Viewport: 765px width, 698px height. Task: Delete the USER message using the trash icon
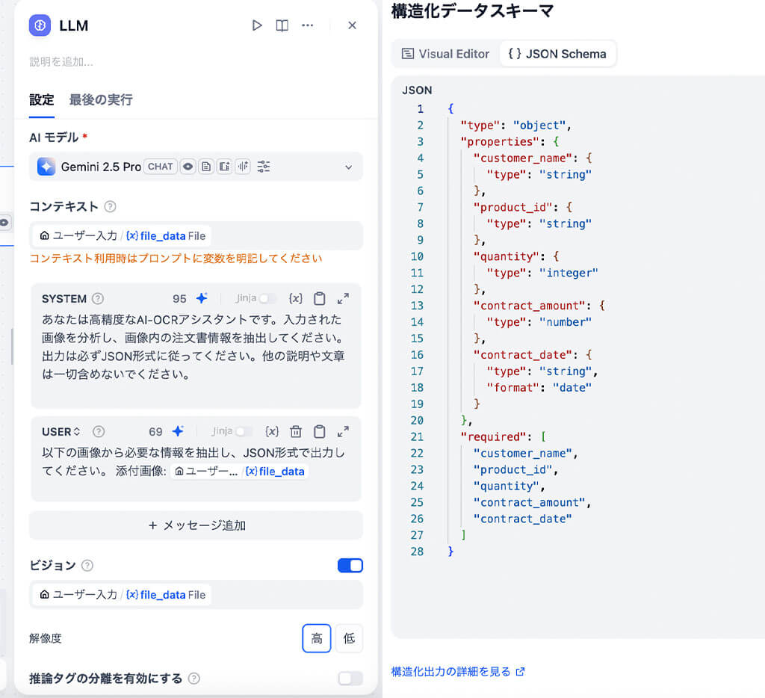pos(296,431)
